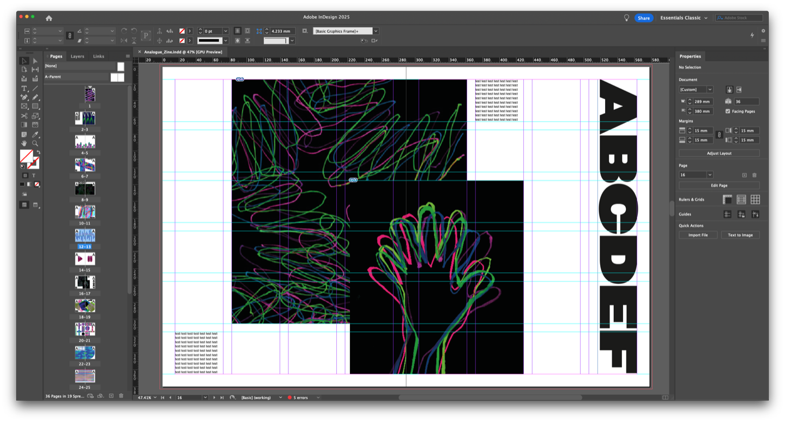Viewport: 785px width, 422px height.
Task: Click the Rectangle Frame tool
Action: point(24,107)
